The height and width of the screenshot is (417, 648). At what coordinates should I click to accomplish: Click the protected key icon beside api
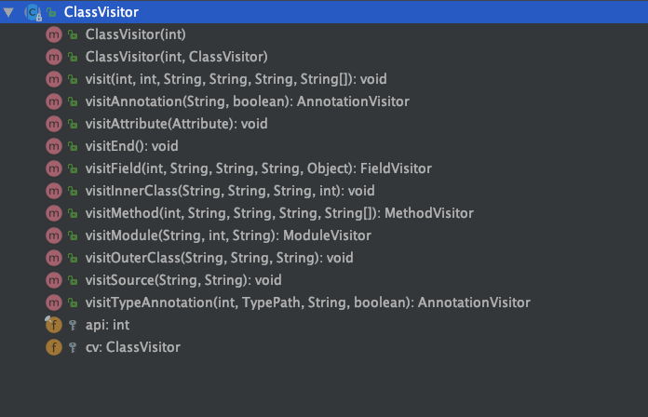(73, 325)
